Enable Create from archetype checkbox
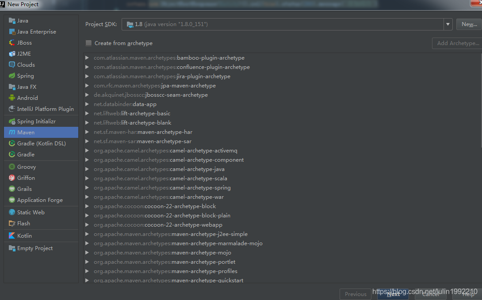Image resolution: width=482 pixels, height=300 pixels. tap(88, 43)
